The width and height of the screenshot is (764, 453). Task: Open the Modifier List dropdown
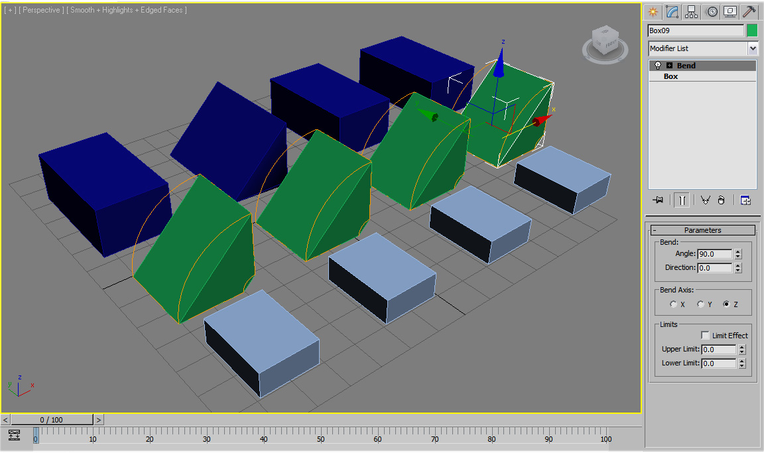tap(753, 48)
